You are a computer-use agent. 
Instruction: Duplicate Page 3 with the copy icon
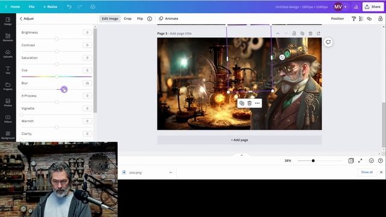click(302, 33)
